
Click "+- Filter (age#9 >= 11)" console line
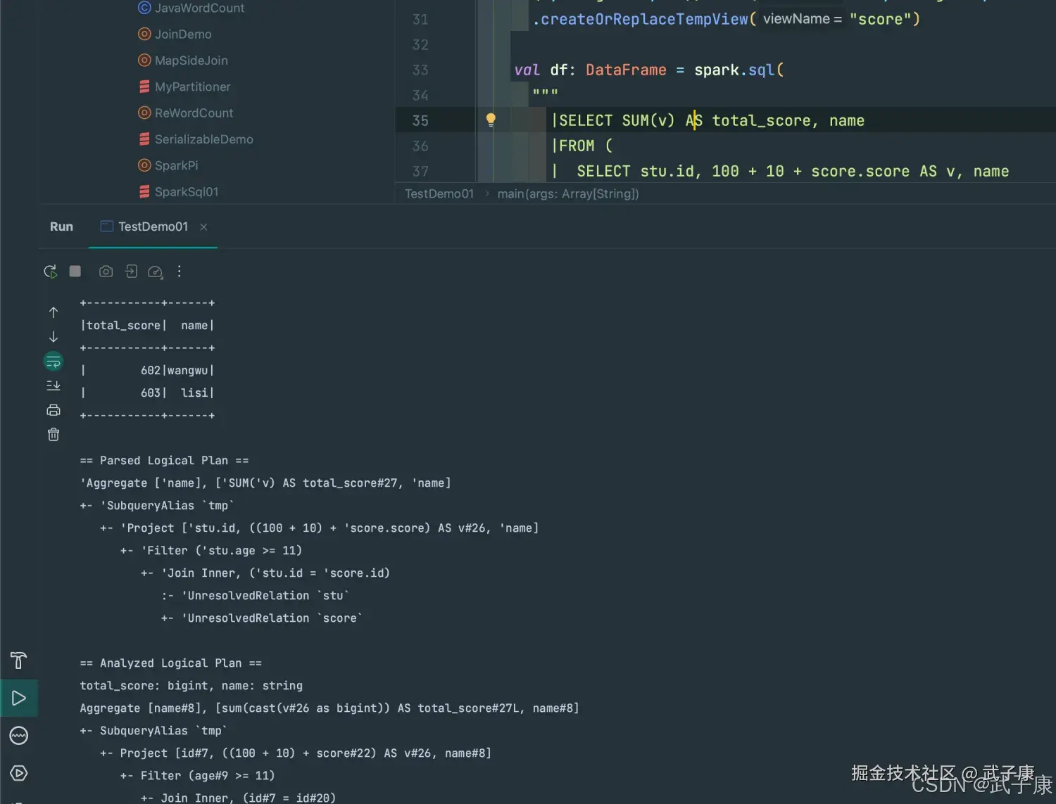197,776
